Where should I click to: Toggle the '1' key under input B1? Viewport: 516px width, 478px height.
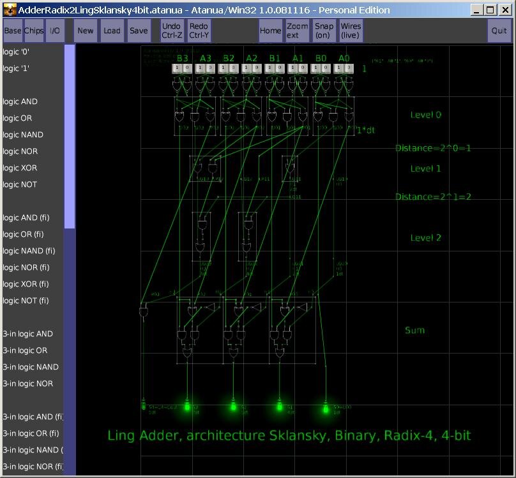point(269,69)
